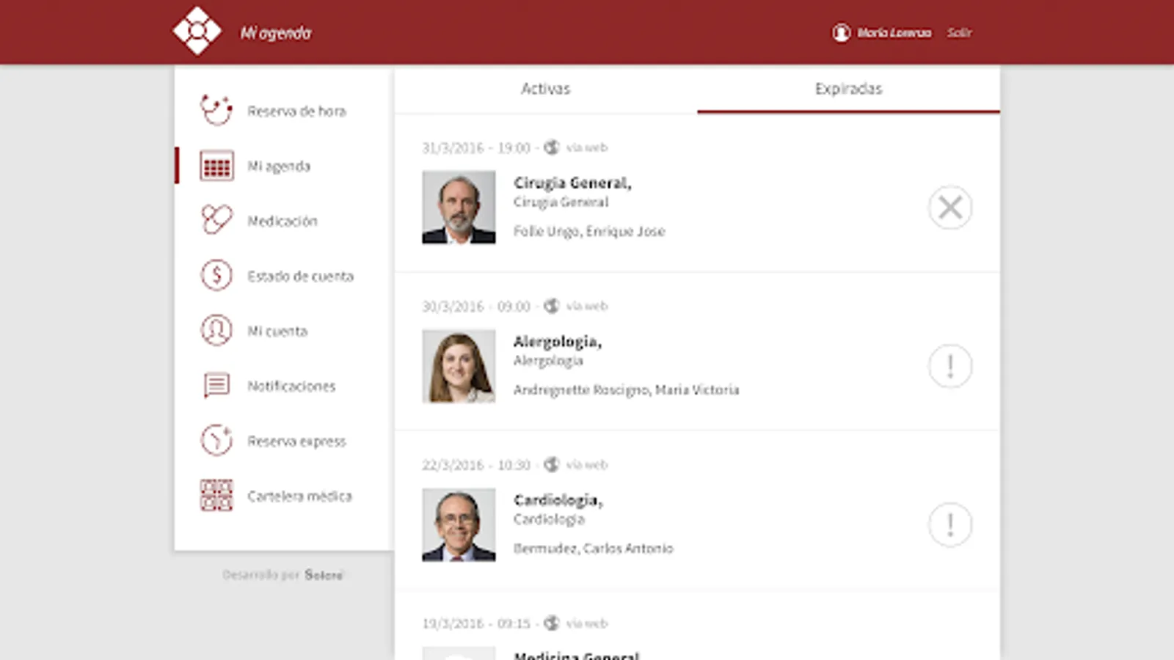Switch to the Activas tab
The image size is (1174, 660).
point(545,89)
